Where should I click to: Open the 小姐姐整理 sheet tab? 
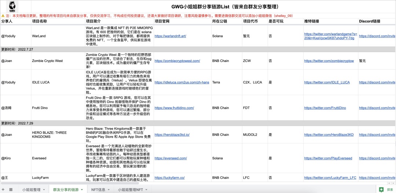31,189
